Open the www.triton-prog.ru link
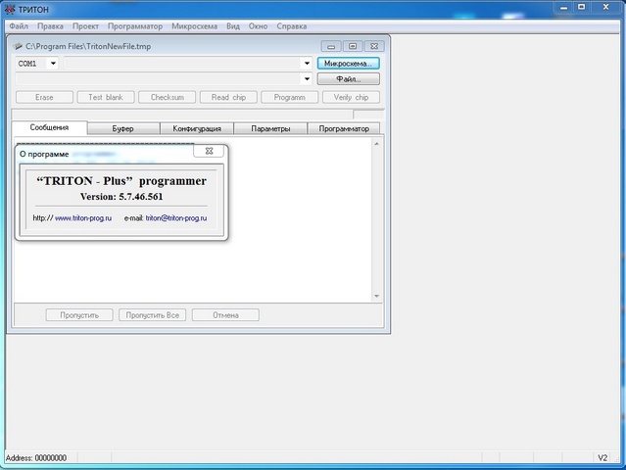Screen dimensions: 626x470 pyautogui.click(x=83, y=218)
